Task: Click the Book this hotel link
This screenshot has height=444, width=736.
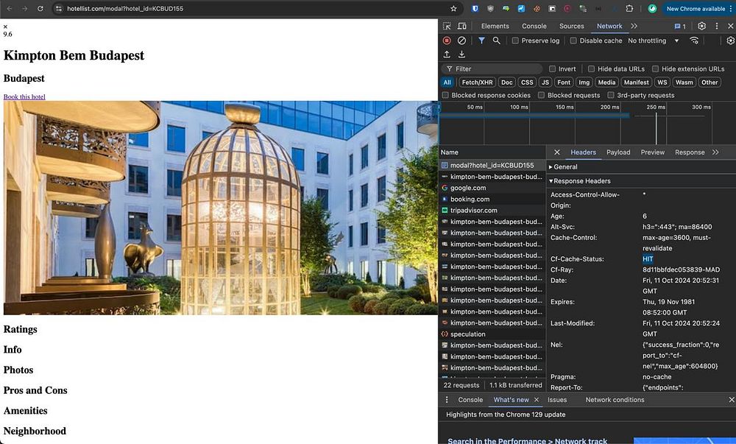Action: click(x=24, y=96)
